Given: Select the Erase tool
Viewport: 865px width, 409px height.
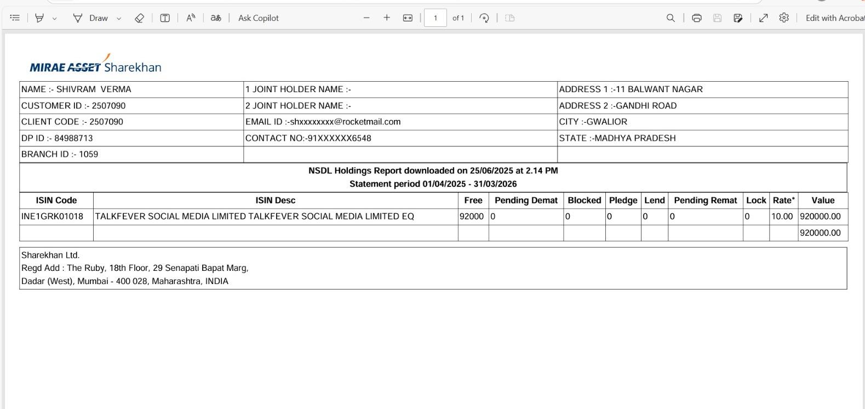Looking at the screenshot, I should (139, 18).
